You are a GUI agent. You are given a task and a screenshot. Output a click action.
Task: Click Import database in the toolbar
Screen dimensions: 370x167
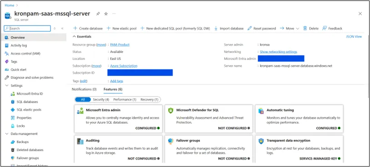229,28
